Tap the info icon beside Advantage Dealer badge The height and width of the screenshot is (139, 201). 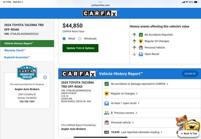45,77
